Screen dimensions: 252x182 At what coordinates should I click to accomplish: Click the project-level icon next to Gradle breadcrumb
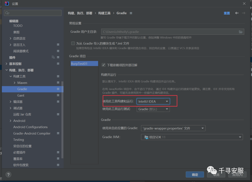tap(131, 13)
